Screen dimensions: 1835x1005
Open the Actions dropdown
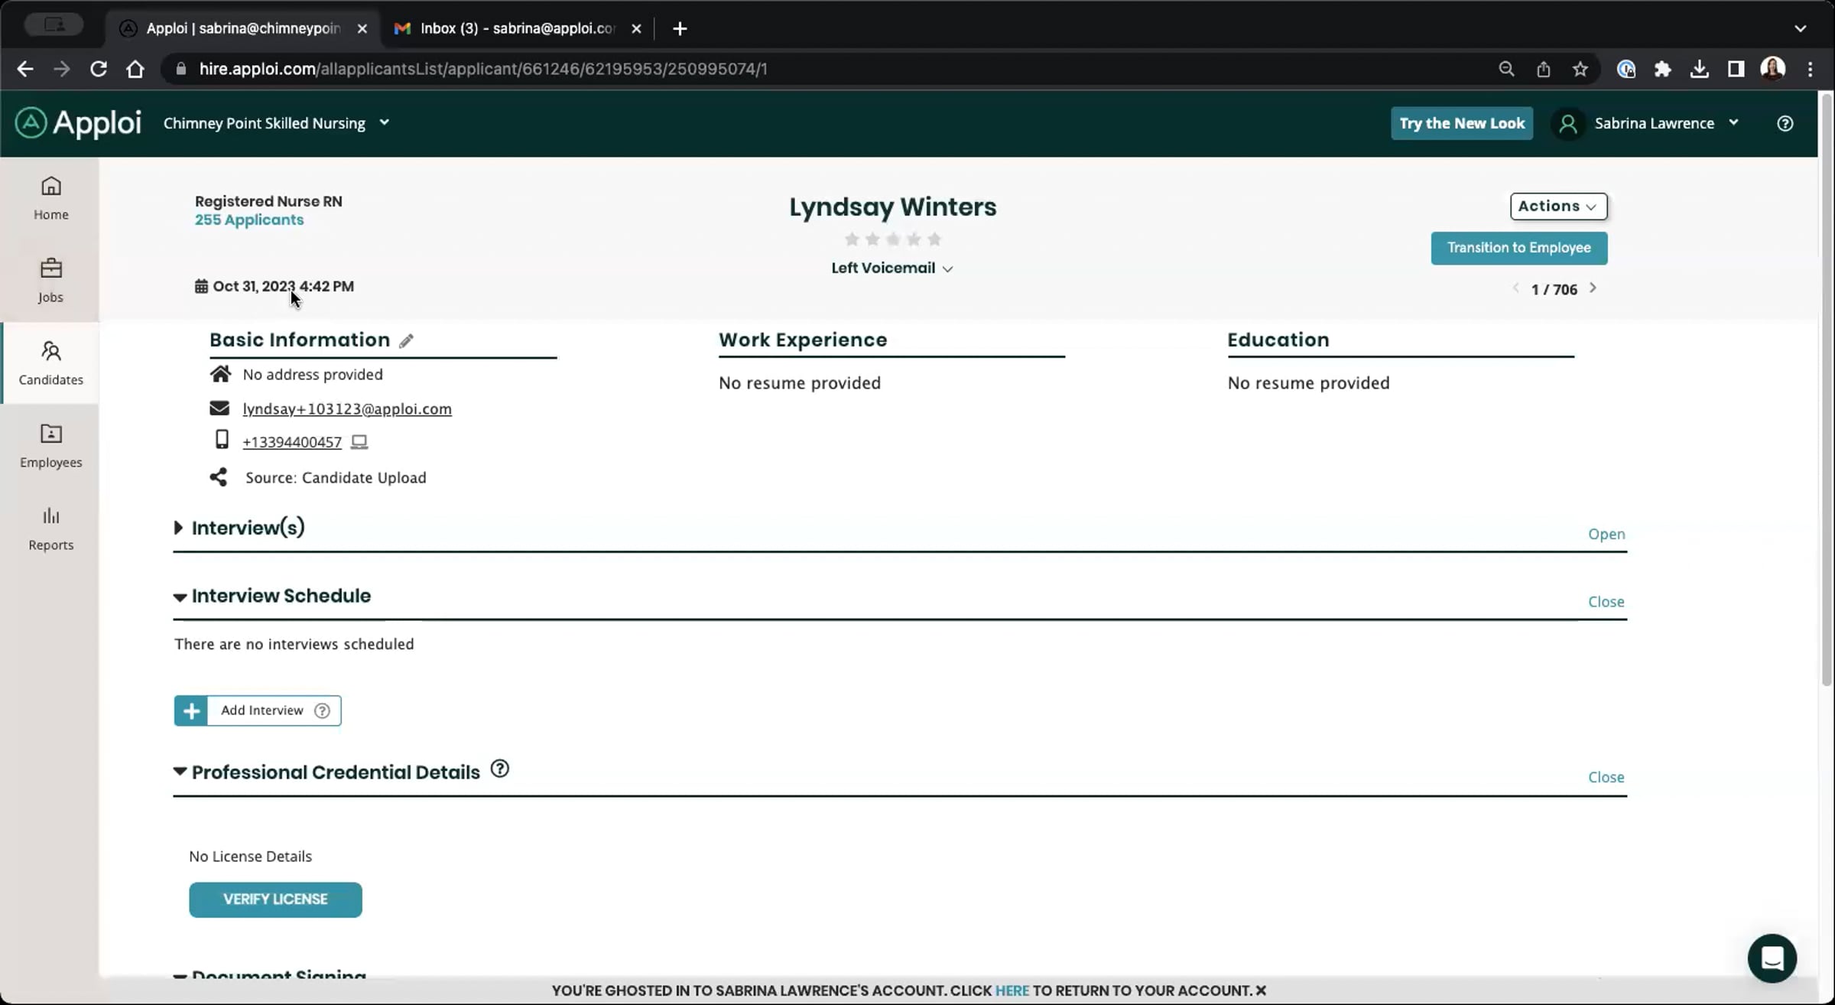(1557, 206)
